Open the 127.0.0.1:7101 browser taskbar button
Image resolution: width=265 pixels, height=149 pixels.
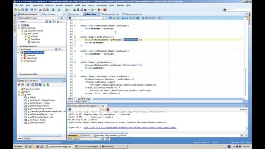coord(87,147)
